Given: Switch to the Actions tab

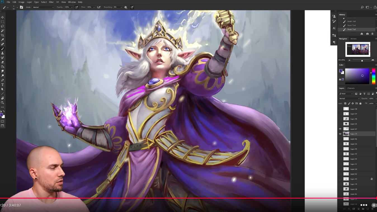Looking at the screenshot, I should 354,39.
